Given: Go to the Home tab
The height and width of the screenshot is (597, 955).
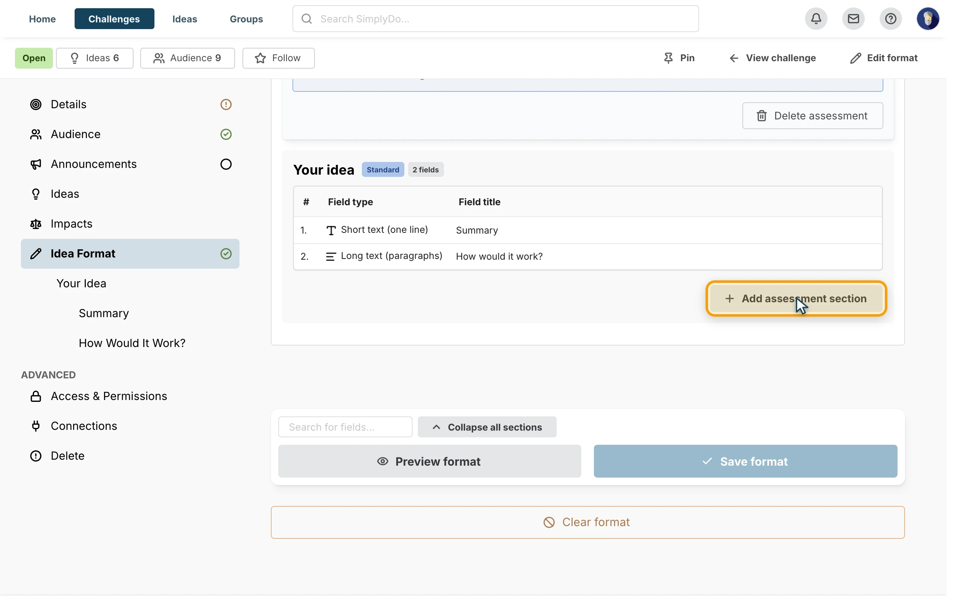Looking at the screenshot, I should (42, 19).
